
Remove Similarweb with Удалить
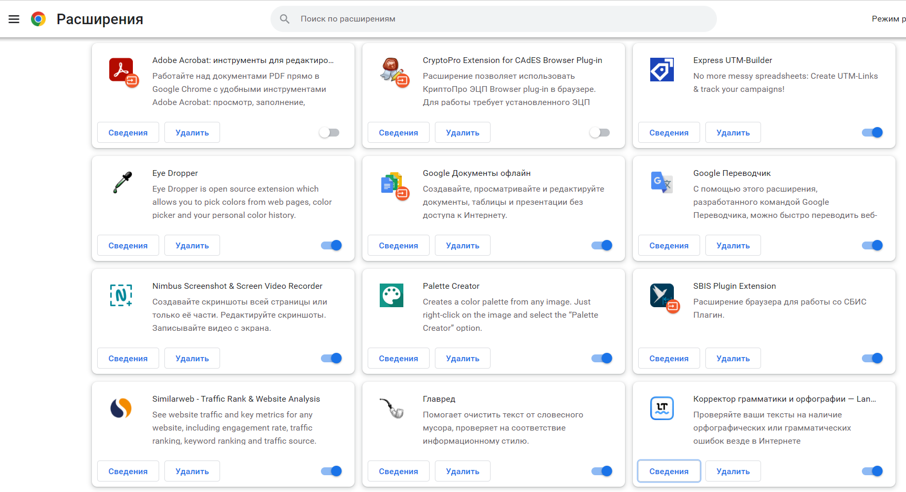tap(192, 471)
